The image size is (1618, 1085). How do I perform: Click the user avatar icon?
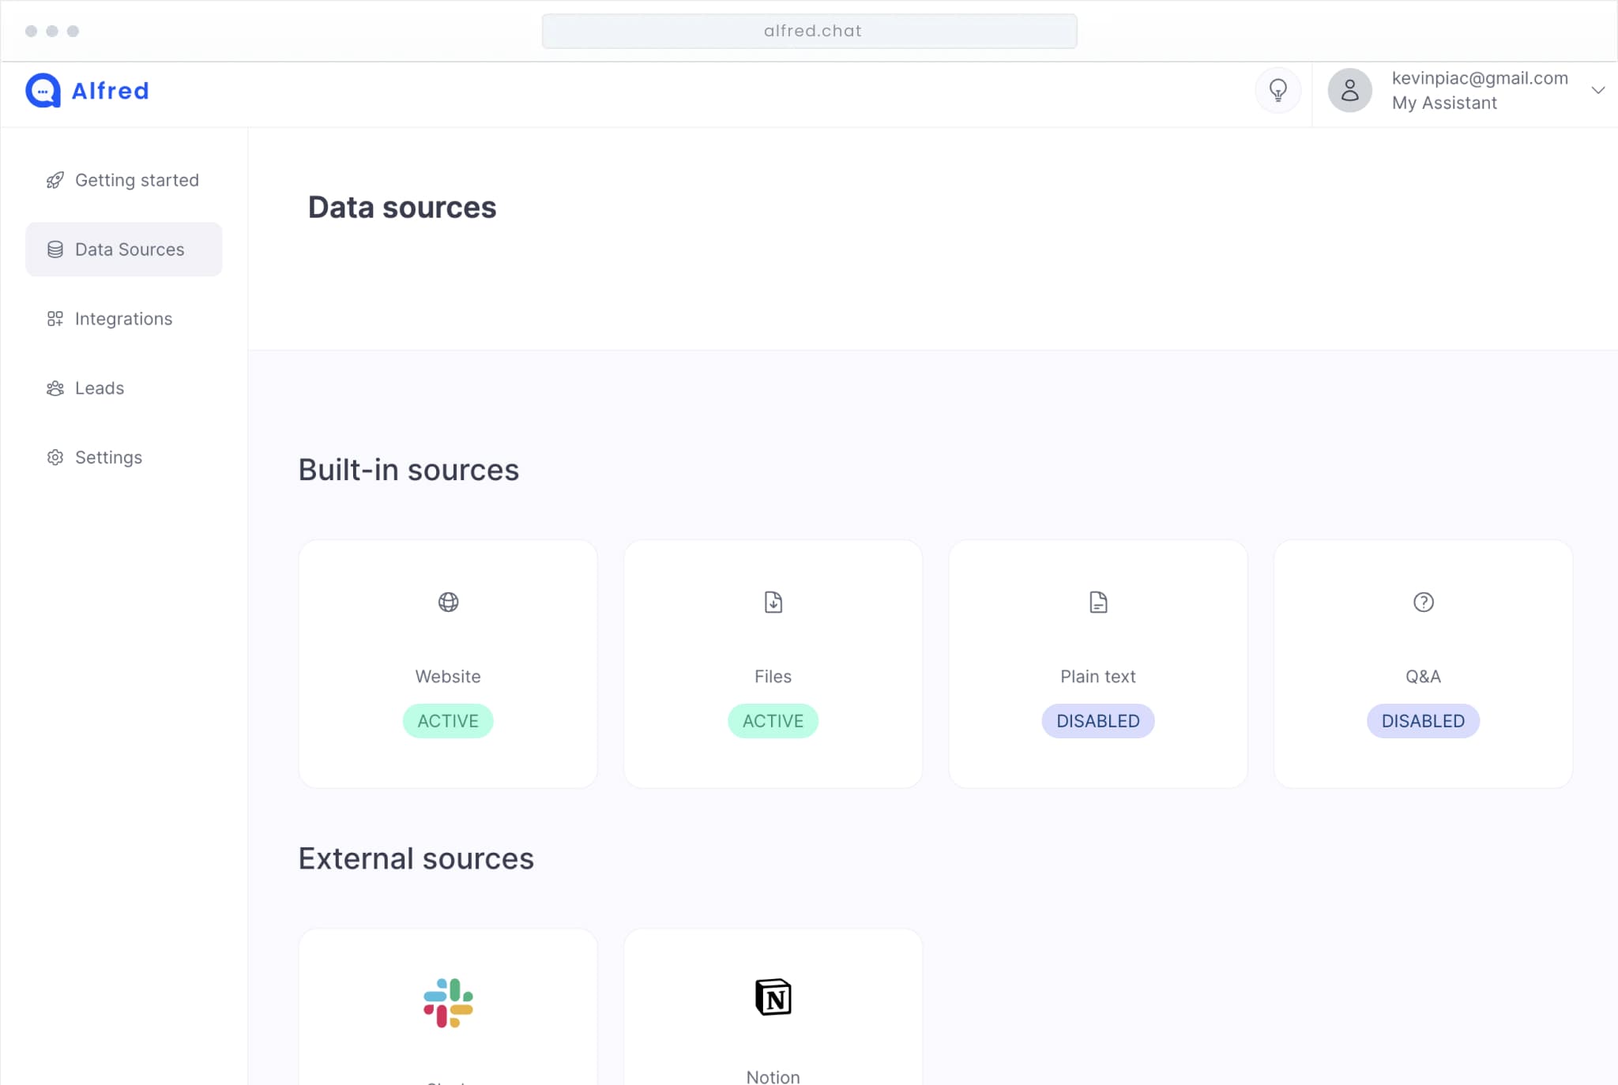1349,90
